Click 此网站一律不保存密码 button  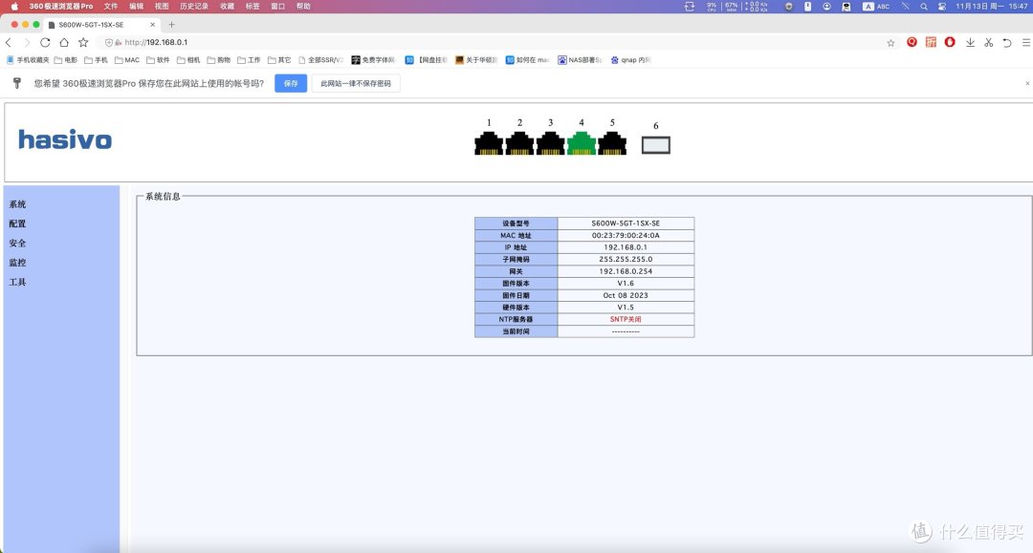click(356, 83)
